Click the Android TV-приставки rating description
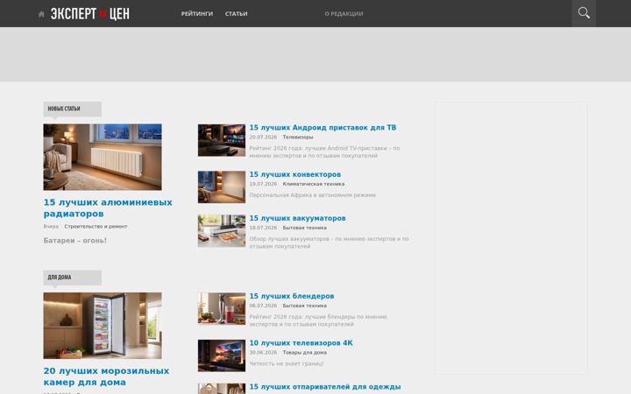 tap(324, 152)
